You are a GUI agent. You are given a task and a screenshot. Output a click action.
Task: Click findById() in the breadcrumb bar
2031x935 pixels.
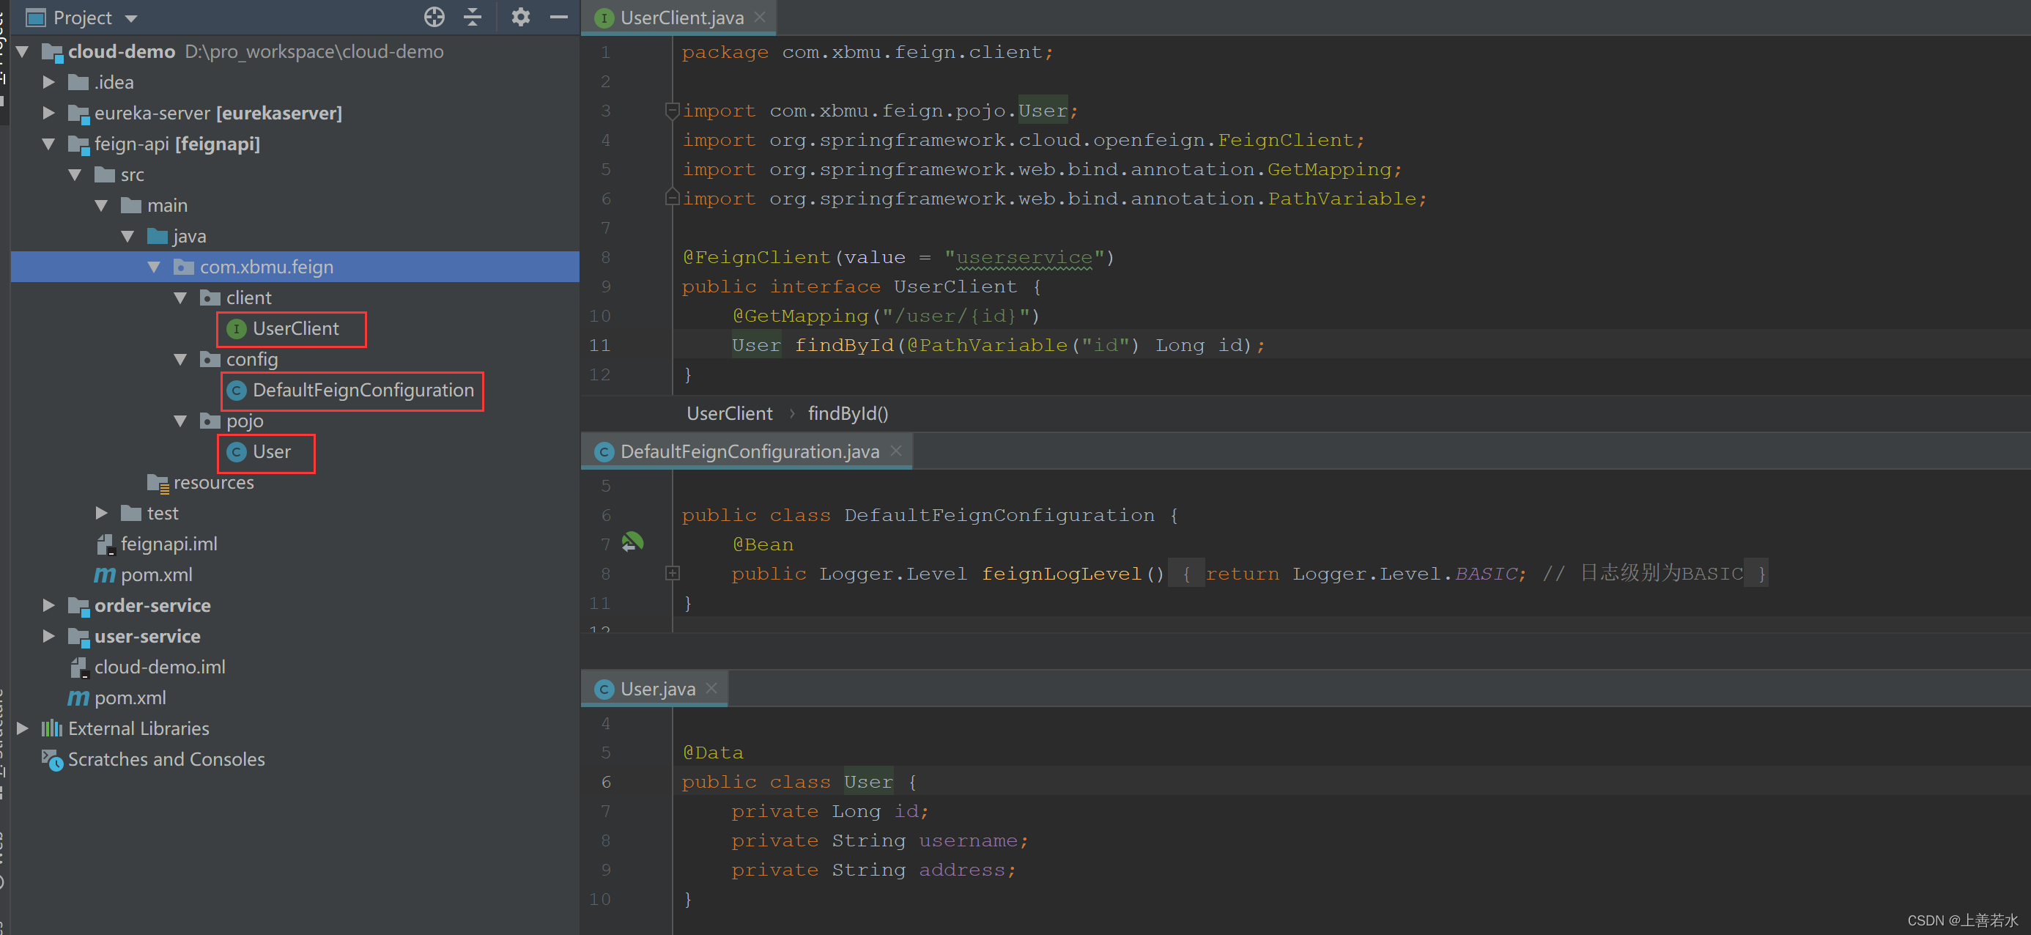(848, 413)
